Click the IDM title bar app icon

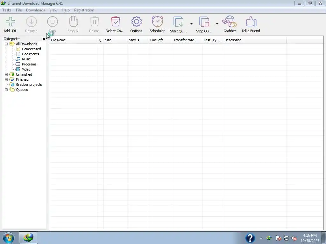pyautogui.click(x=3, y=3)
